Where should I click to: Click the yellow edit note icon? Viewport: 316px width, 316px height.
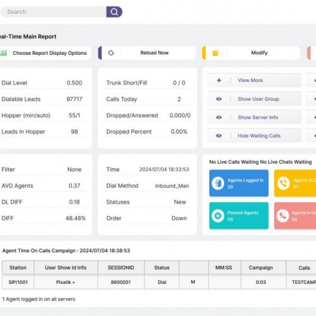point(215,53)
